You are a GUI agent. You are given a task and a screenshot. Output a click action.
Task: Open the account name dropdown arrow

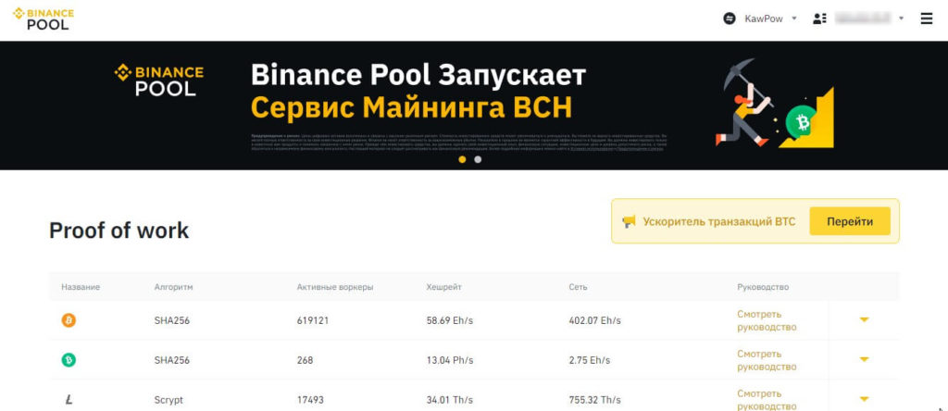[x=901, y=19]
